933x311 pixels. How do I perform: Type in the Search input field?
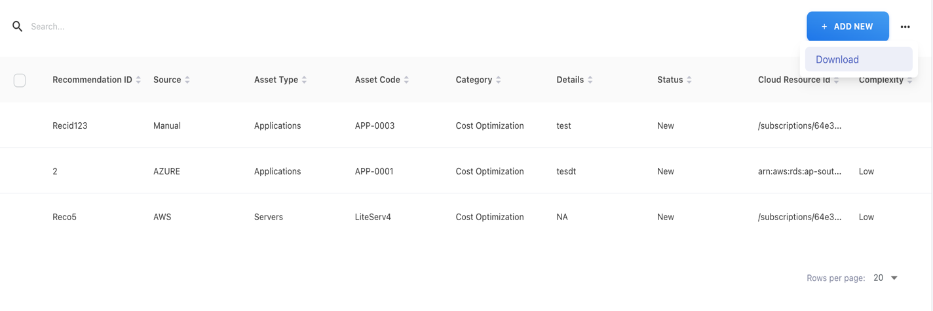point(197,27)
